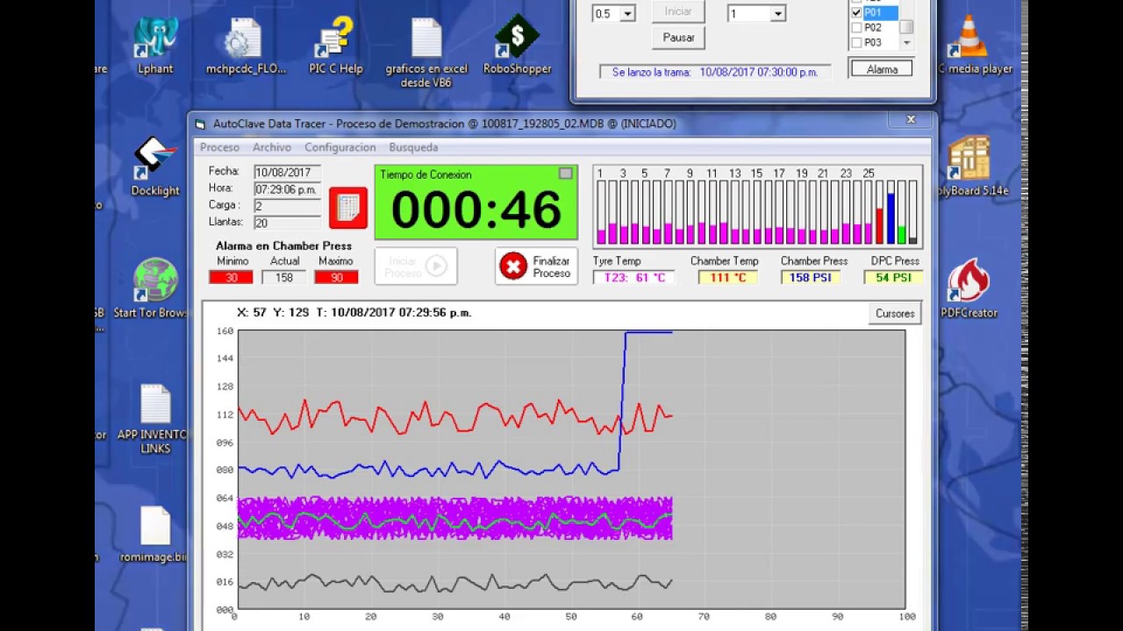Screen dimensions: 1123x631
Task: Click the AutoClave Data Tracer title bar icon
Action: [x=201, y=124]
